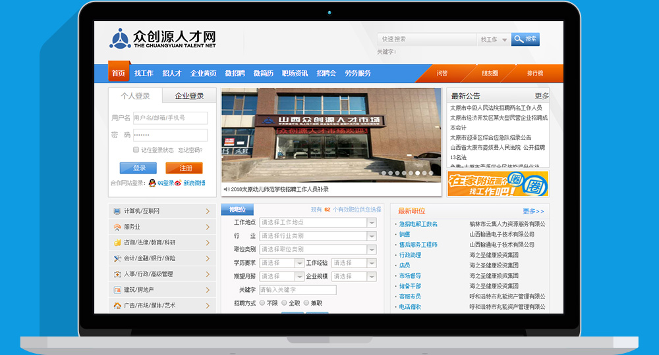Click the 会计/金融/银行/保险 category icon
The width and height of the screenshot is (659, 355).
(117, 258)
